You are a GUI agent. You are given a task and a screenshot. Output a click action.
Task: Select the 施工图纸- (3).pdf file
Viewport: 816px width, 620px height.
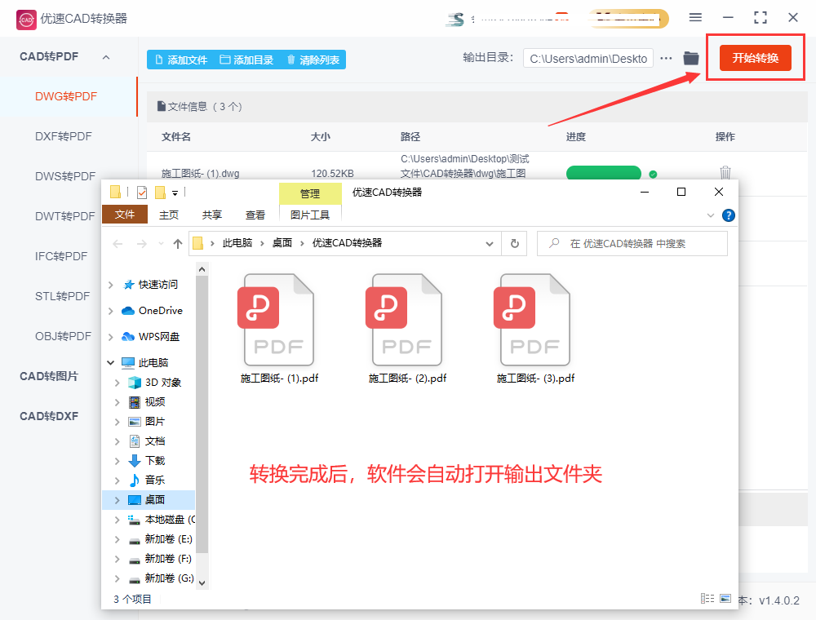point(535,329)
